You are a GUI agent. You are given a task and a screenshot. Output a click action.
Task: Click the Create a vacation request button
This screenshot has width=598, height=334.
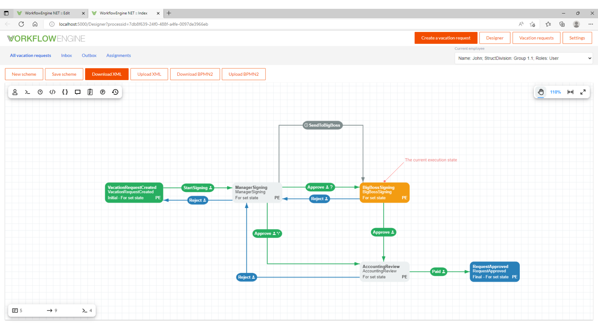coord(446,38)
